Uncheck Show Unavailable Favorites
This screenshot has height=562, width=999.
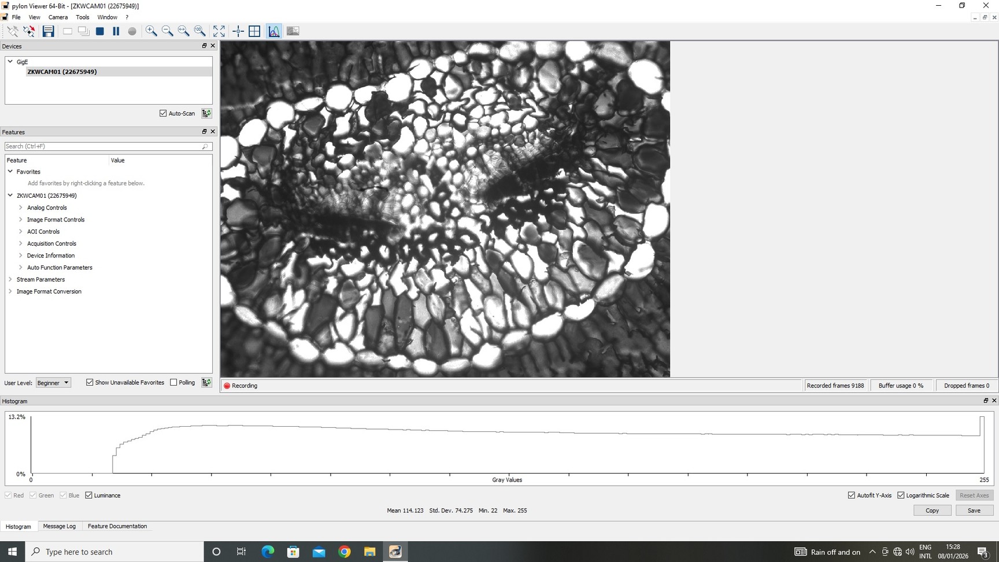(90, 382)
